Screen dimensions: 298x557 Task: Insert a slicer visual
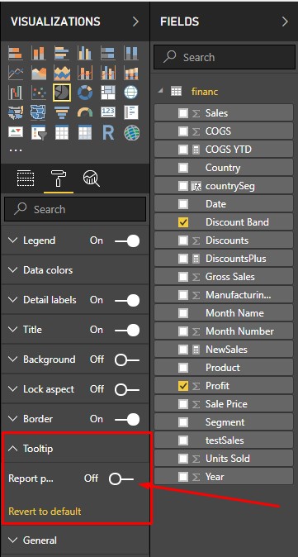click(x=38, y=132)
